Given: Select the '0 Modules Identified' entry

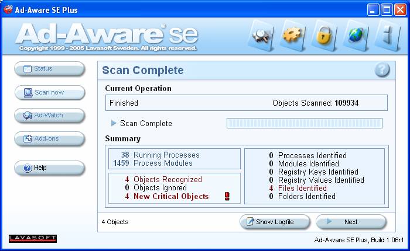Looking at the screenshot, I should 304,163.
